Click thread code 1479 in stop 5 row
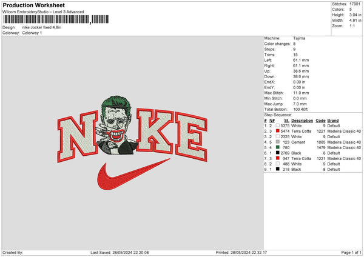This screenshot has height=257, width=364. coord(321,148)
